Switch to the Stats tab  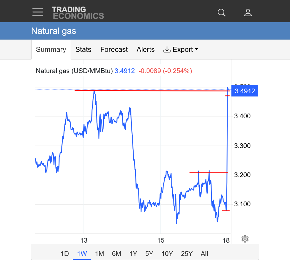(83, 50)
